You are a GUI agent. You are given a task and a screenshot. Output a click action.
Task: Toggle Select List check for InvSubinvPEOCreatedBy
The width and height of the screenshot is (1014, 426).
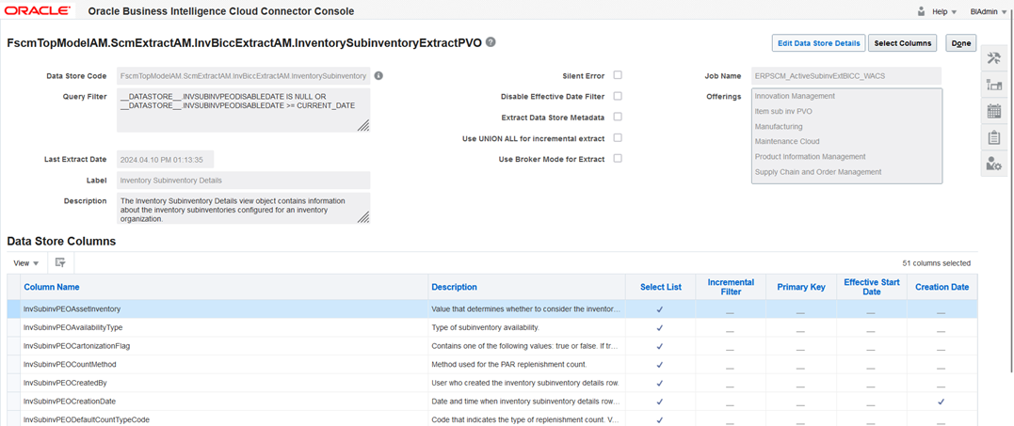pyautogui.click(x=660, y=383)
